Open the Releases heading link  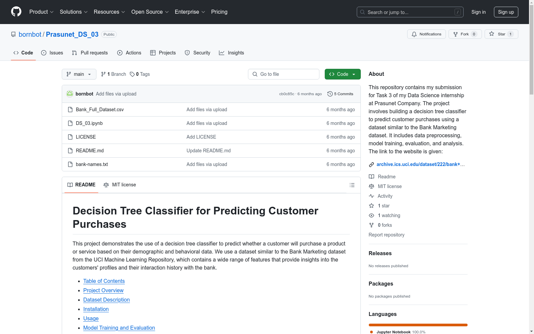[380, 253]
